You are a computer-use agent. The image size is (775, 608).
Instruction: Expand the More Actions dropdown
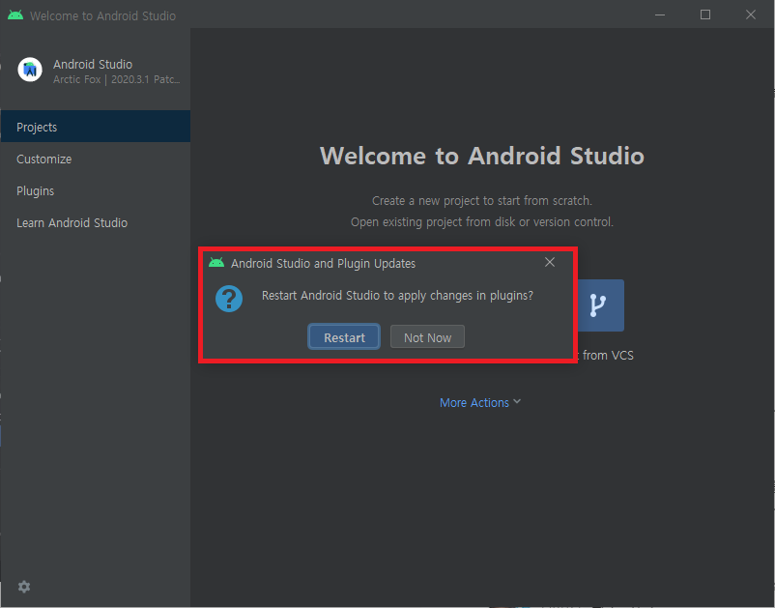coord(480,402)
